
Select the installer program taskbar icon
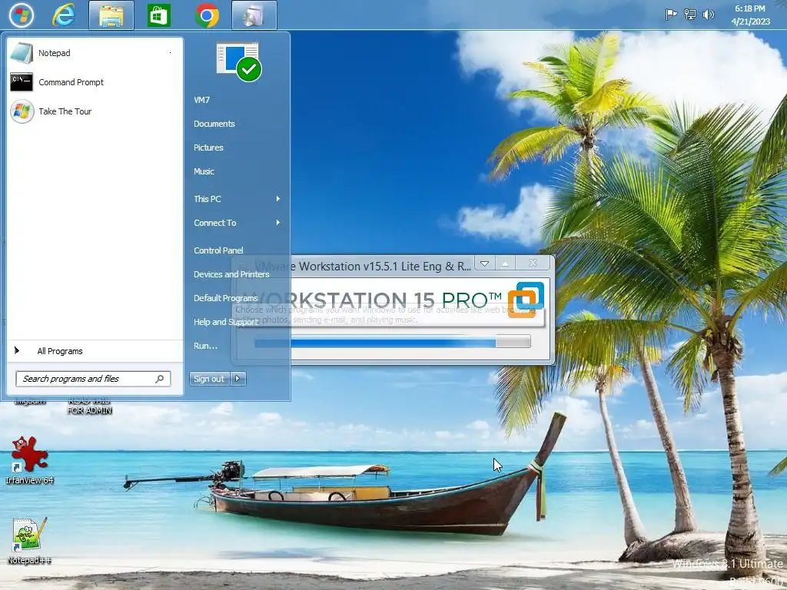tap(254, 15)
